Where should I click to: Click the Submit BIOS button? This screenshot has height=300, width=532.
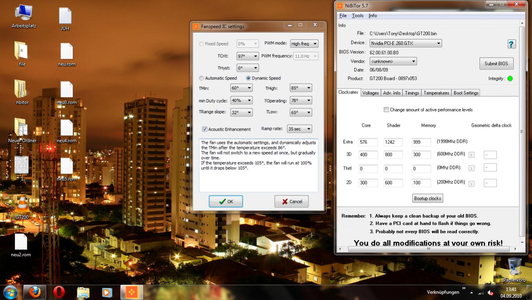496,64
